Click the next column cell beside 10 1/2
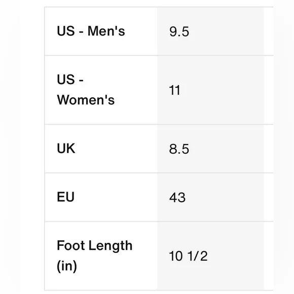 269,256
